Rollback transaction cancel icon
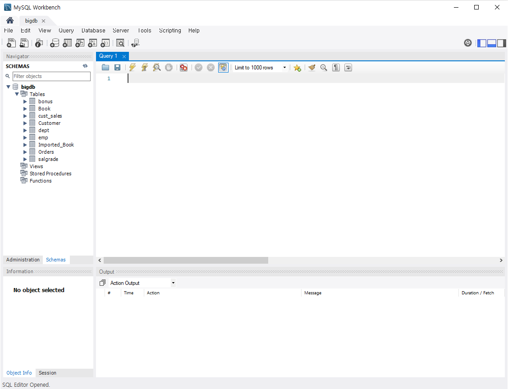508x389 pixels. click(x=211, y=67)
